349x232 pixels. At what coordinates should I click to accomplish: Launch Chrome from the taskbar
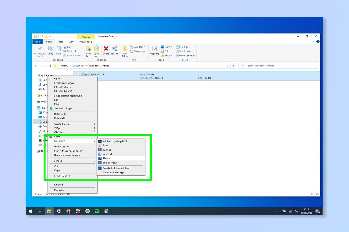pyautogui.click(x=69, y=211)
